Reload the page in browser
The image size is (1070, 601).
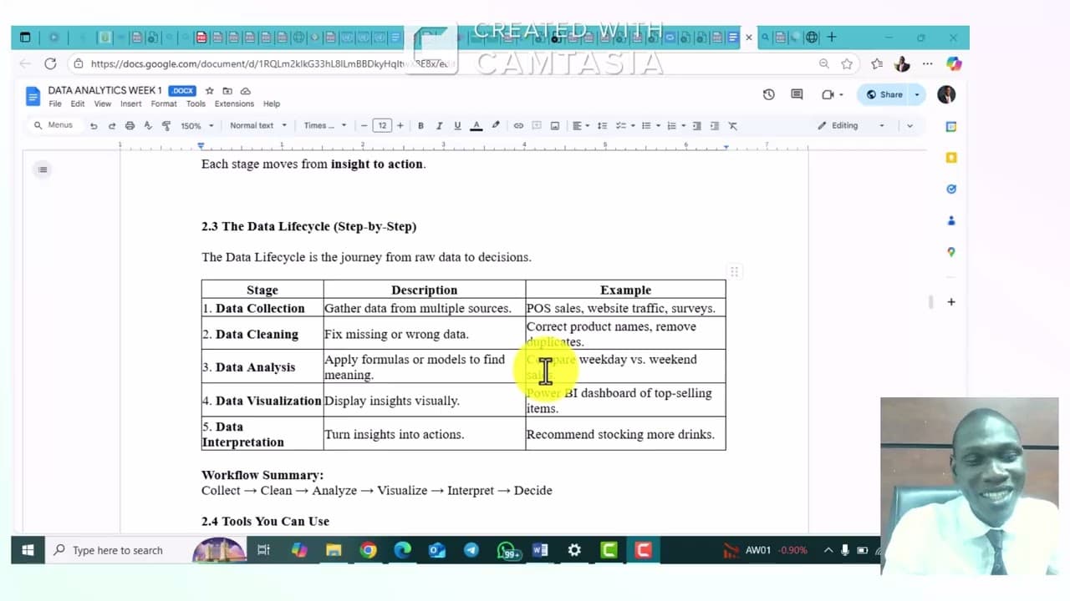coord(50,63)
